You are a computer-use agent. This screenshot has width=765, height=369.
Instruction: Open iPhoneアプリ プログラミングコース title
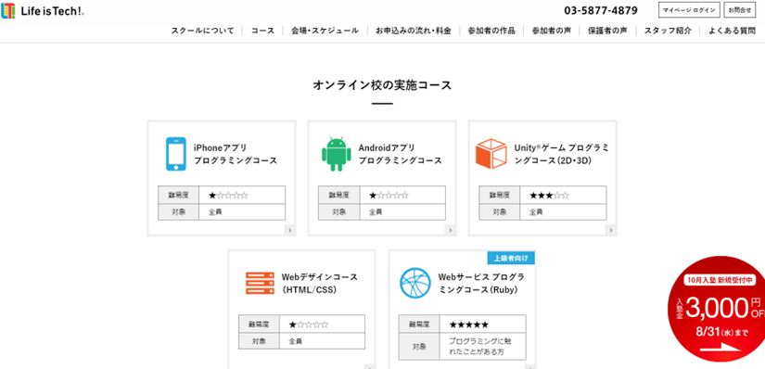pyautogui.click(x=236, y=154)
